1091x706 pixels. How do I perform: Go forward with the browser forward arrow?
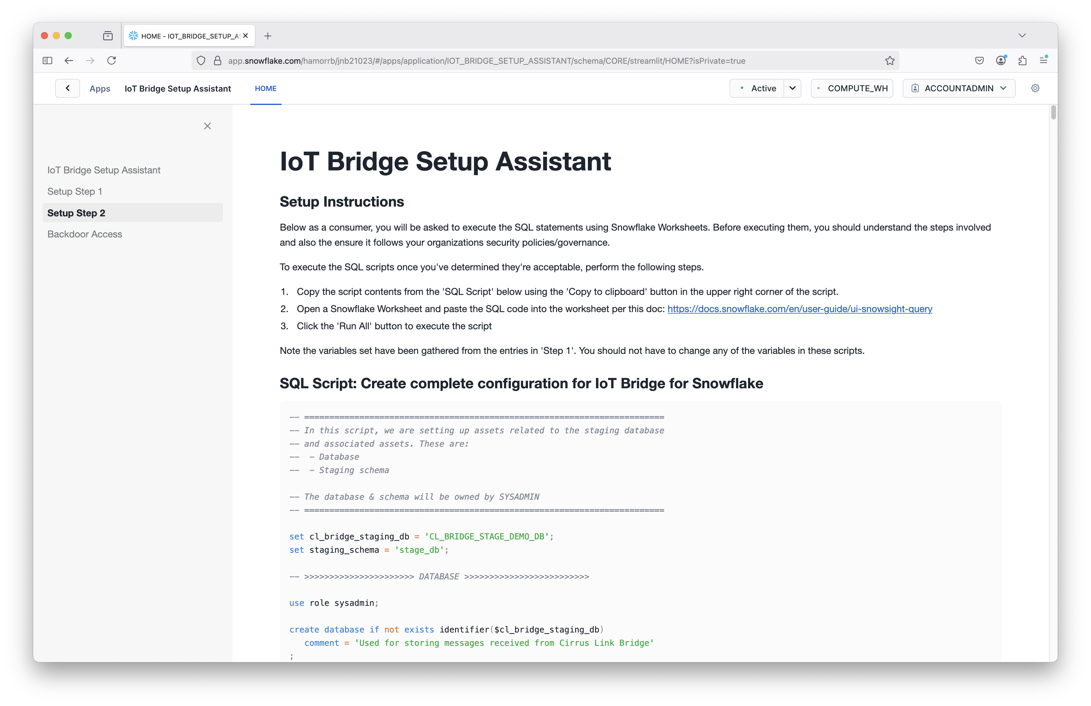click(90, 60)
